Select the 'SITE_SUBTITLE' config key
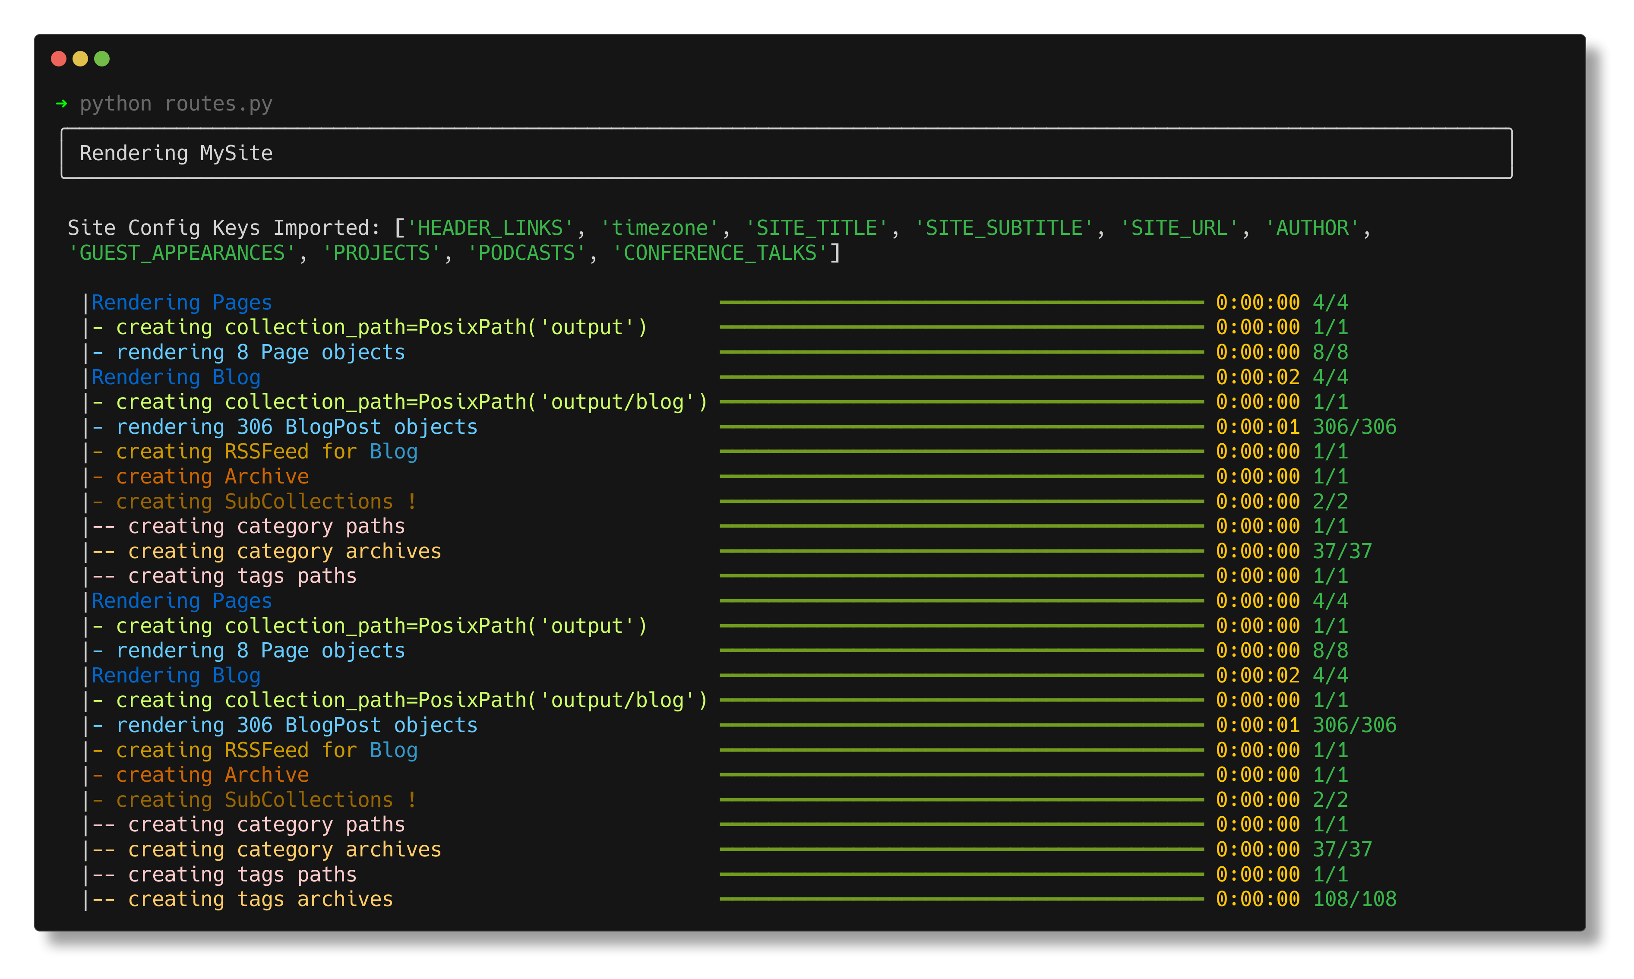Screen dimensions: 1634x979 coord(1004,227)
